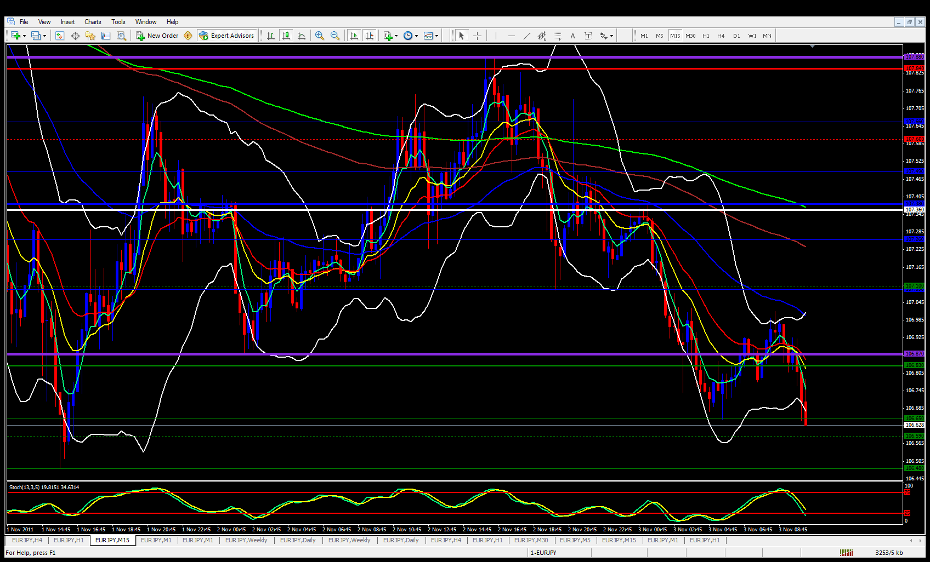This screenshot has width=930, height=562.
Task: Open the Strategy Tester
Action: pyautogui.click(x=121, y=36)
